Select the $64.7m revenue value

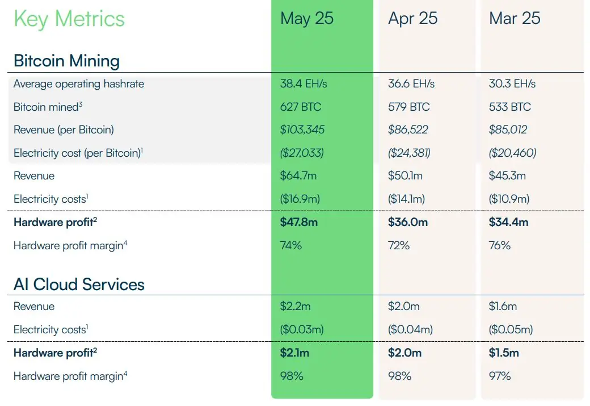(298, 176)
